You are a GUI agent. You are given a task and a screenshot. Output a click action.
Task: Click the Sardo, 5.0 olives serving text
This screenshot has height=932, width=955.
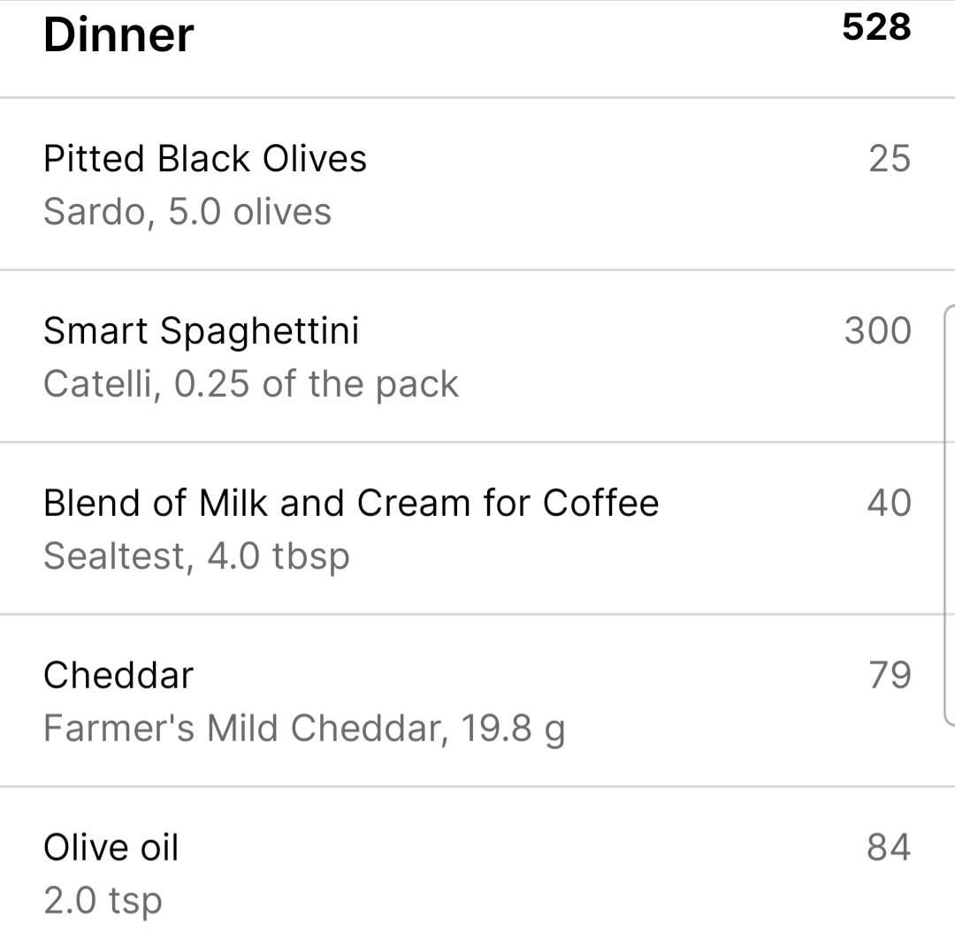(187, 212)
